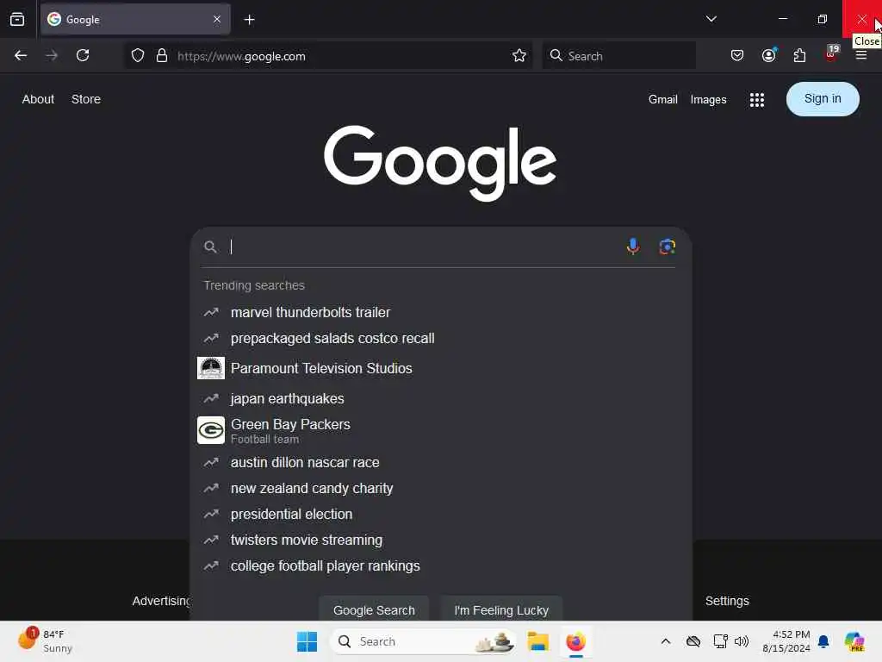Click the taskbar Search box

pos(423,641)
